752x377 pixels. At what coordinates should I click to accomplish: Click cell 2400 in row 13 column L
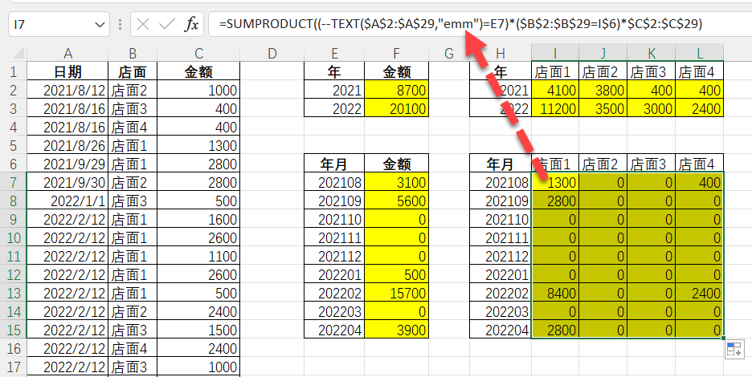pos(699,293)
